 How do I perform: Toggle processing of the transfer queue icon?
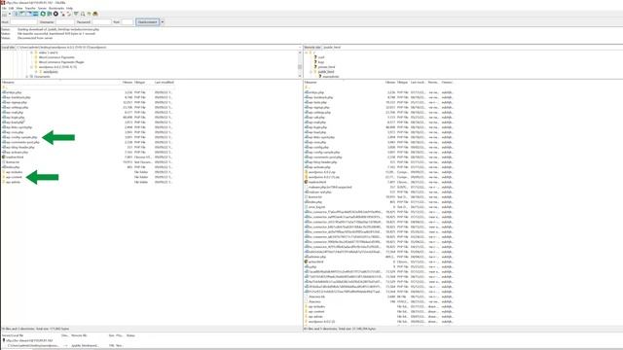(x=50, y=14)
